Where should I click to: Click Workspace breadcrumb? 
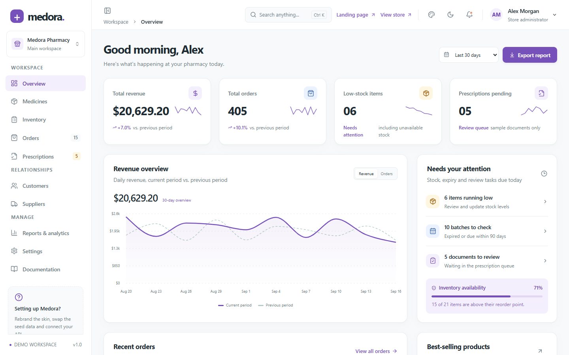pos(116,22)
